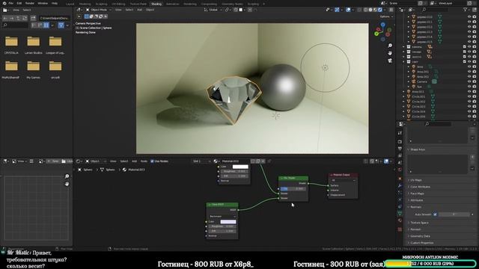This screenshot has width=479, height=269.
Task: Switch to the Layout workspace tab
Action: [70, 4]
